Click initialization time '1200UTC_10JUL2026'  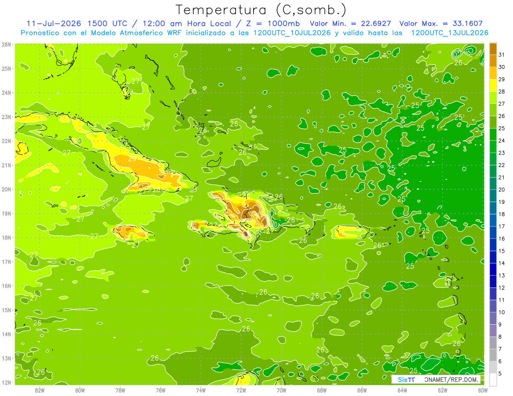(x=292, y=33)
